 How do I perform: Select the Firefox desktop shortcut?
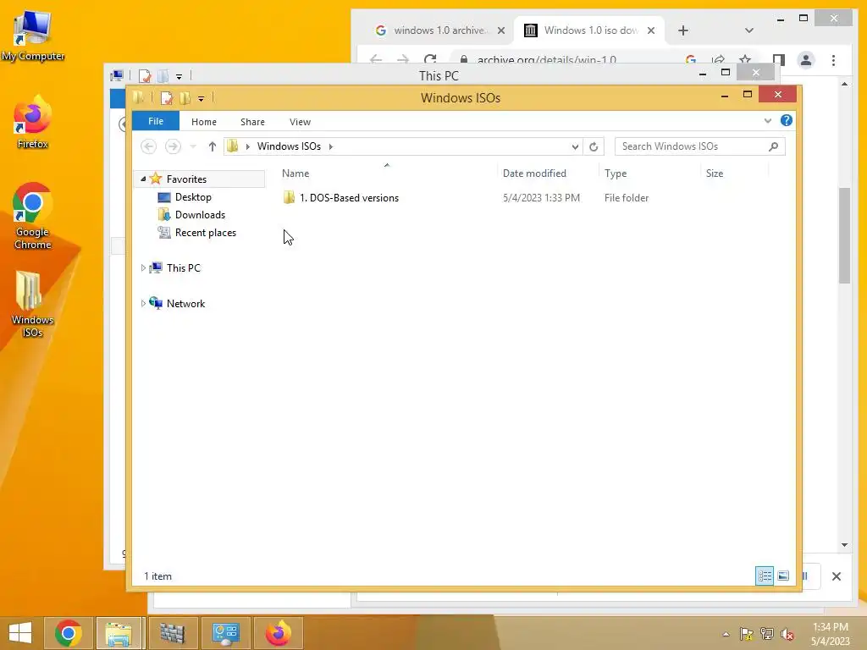pos(33,123)
